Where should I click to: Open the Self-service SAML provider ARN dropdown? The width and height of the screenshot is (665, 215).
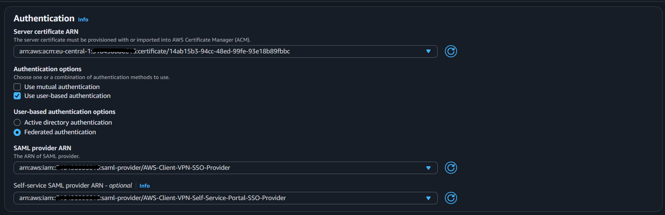click(x=428, y=198)
